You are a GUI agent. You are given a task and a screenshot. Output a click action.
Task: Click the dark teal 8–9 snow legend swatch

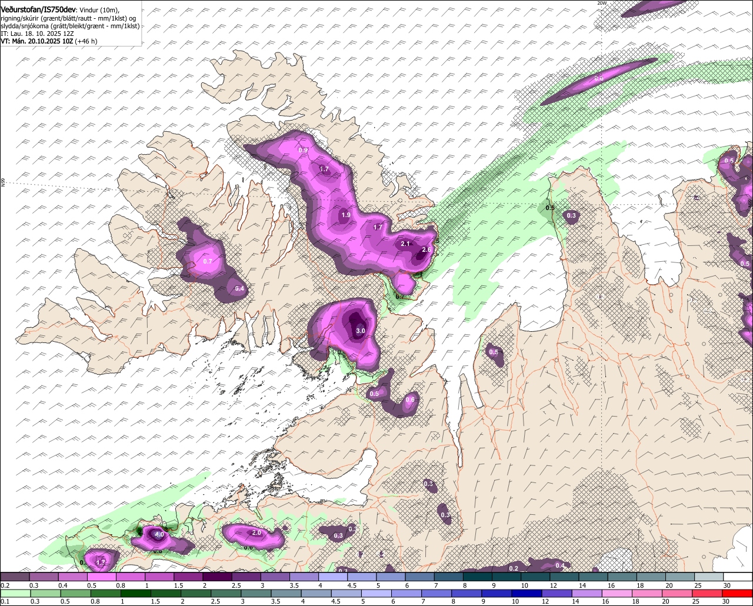[478, 577]
